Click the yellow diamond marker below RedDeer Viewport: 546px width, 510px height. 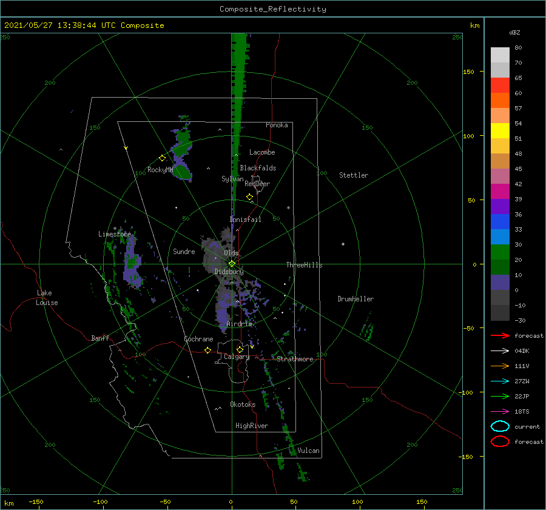(x=249, y=197)
